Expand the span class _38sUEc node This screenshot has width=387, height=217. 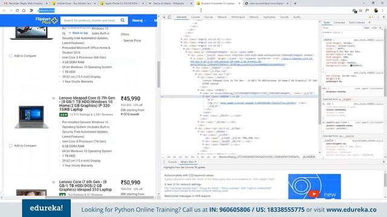(201, 116)
